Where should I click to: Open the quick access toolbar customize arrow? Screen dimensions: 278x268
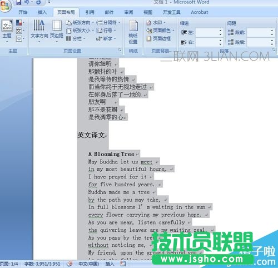tap(49, 2)
